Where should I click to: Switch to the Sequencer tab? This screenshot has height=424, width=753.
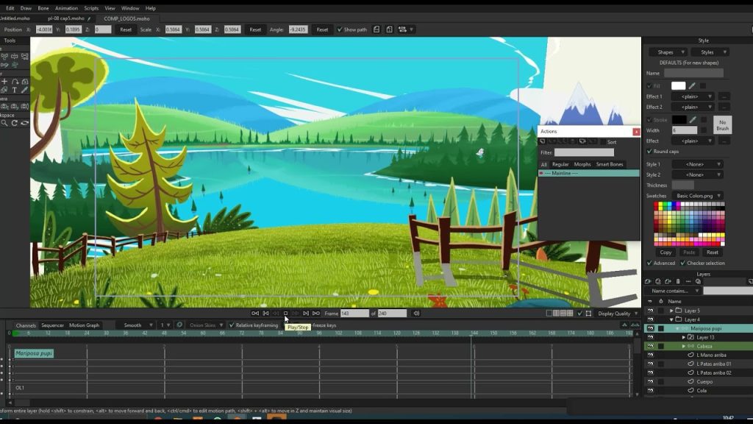tap(52, 325)
